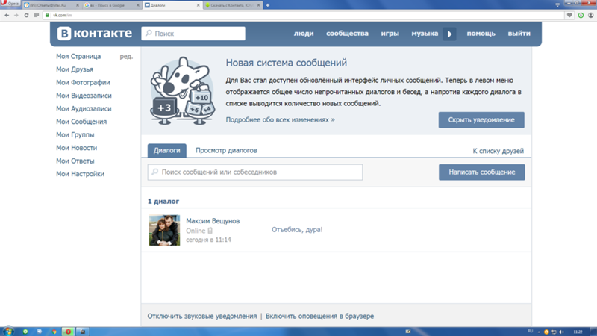597x336 pixels.
Task: Open the Speed Dial grid icon
Action: (37, 15)
